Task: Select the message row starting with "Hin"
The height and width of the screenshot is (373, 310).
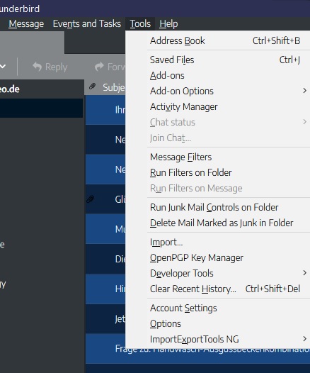Action: click(x=105, y=289)
